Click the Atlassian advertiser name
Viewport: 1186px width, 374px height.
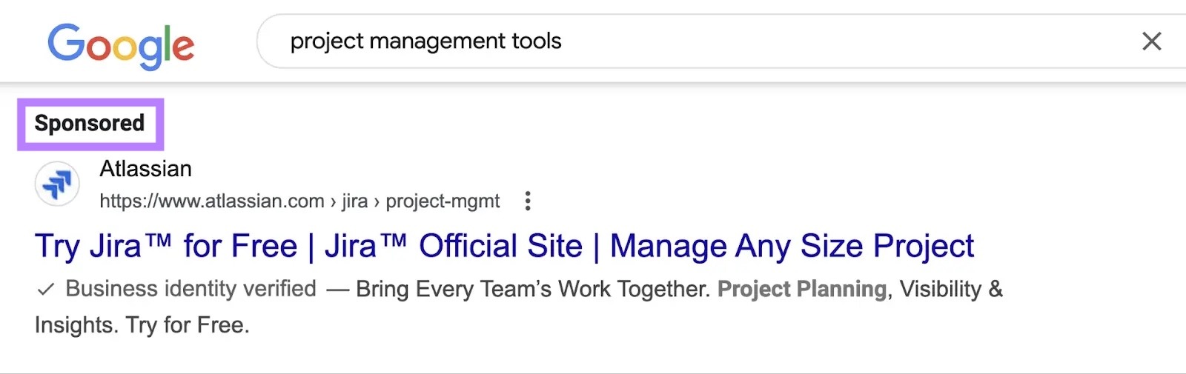point(146,169)
